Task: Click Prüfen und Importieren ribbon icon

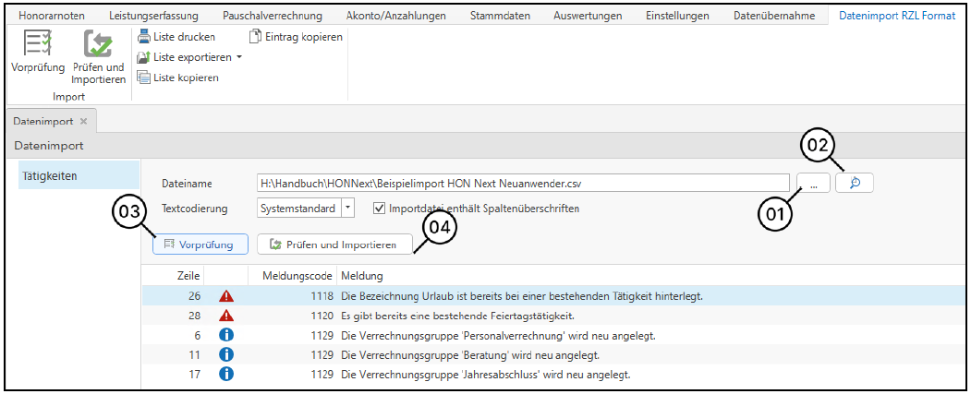Action: pyautogui.click(x=97, y=46)
